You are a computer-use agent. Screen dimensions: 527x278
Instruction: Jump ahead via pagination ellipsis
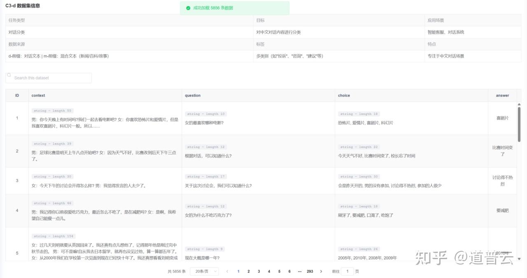tap(299, 271)
